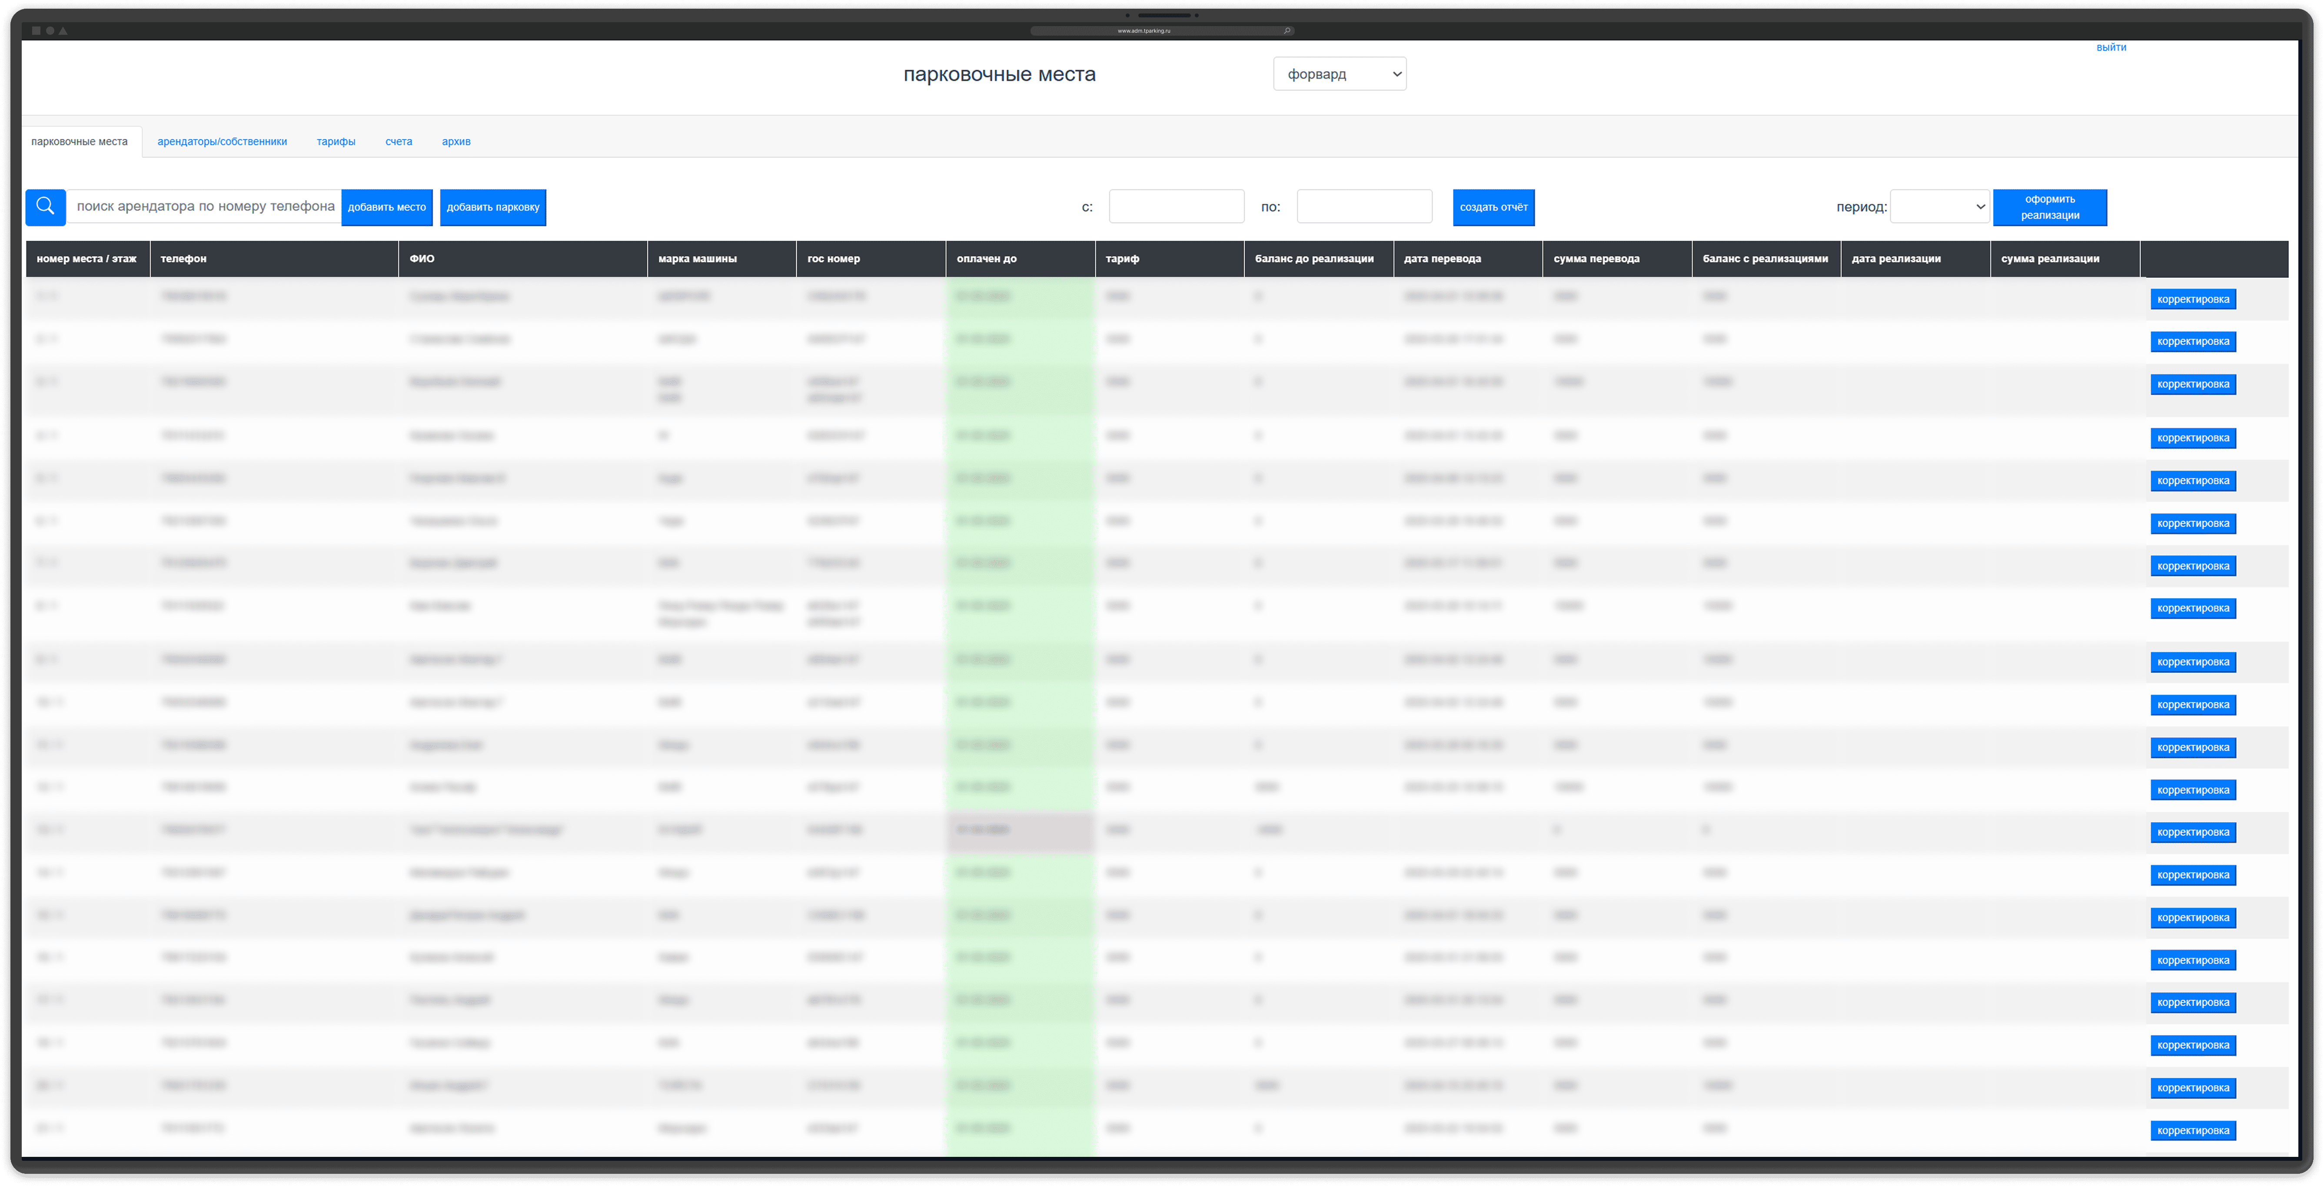Click the 'создать отчёт' button
The image size is (2324, 1186).
(x=1493, y=208)
